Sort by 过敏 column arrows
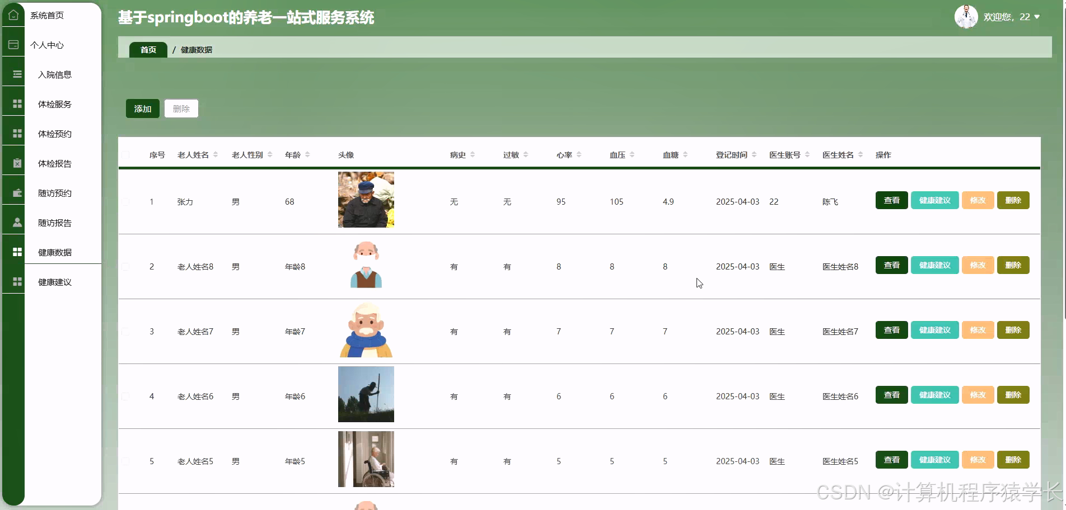 (526, 155)
